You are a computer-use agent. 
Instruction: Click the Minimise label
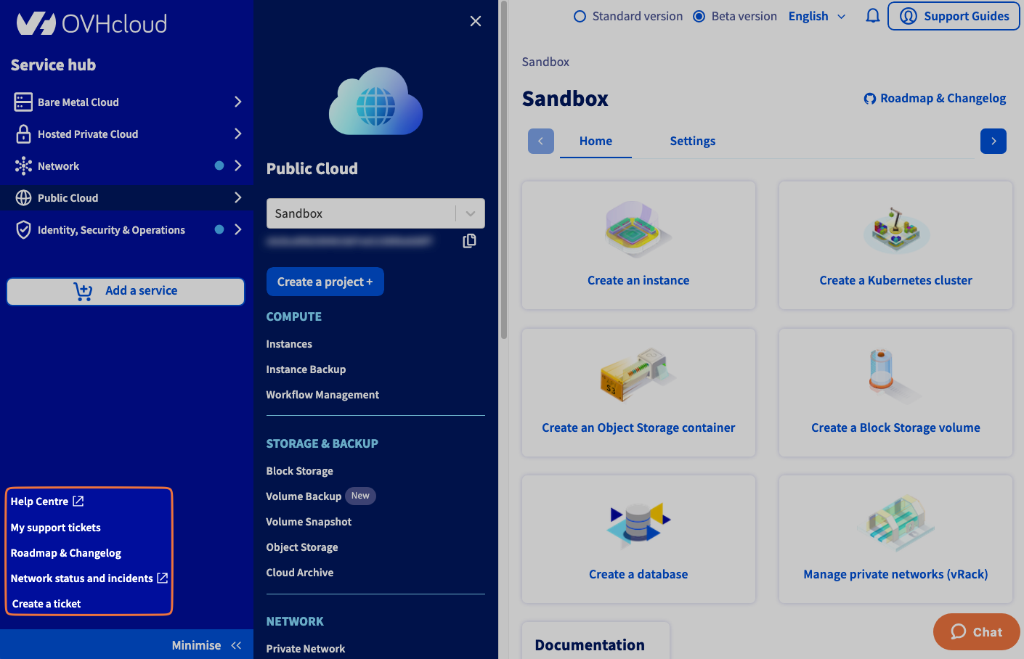(196, 645)
